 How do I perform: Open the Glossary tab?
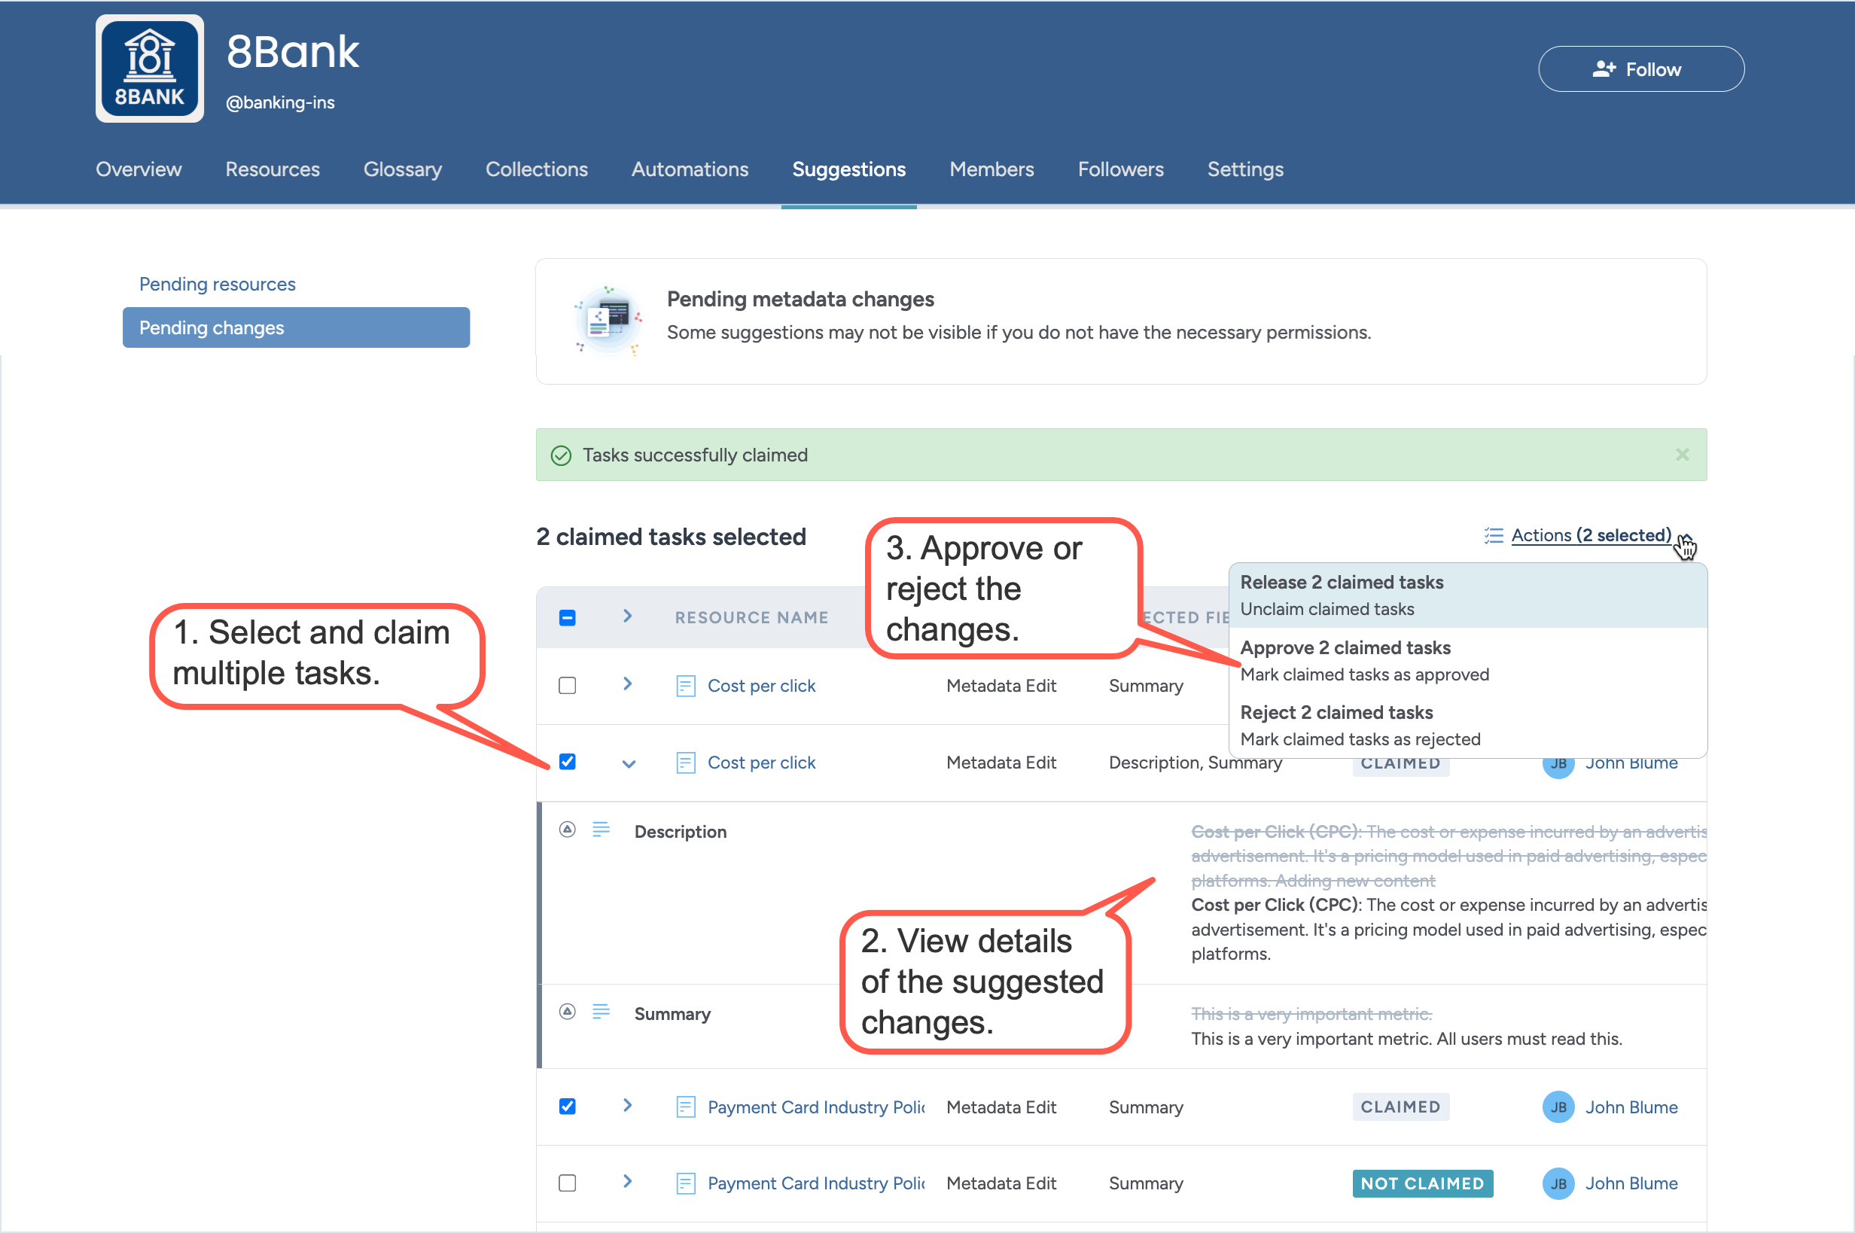[402, 169]
